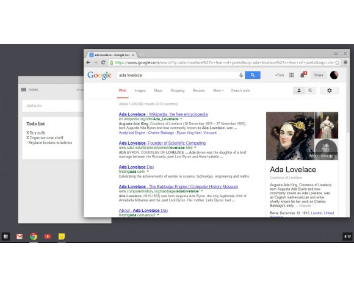
Task: View Ada Lovelace white dress painting thumbnail
Action: coord(327,125)
